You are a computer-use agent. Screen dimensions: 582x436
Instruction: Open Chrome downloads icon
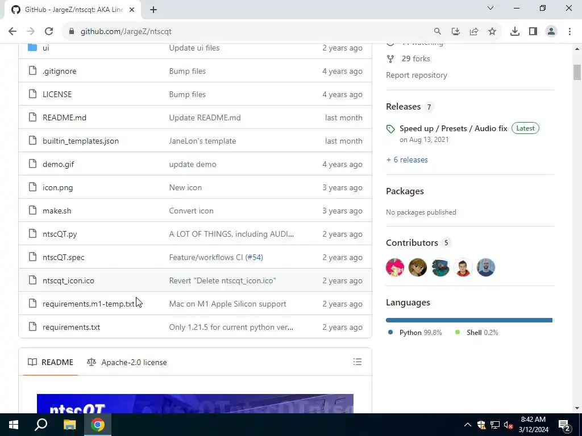point(515,32)
